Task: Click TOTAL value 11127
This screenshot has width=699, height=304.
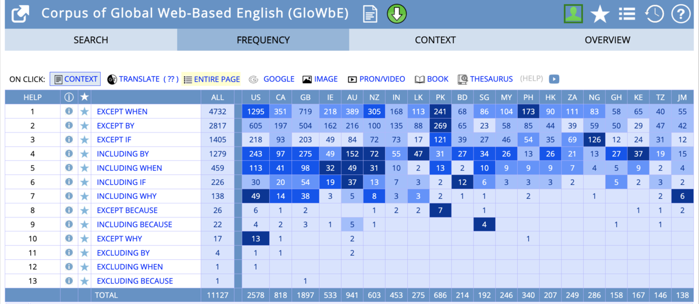Action: tap(217, 295)
